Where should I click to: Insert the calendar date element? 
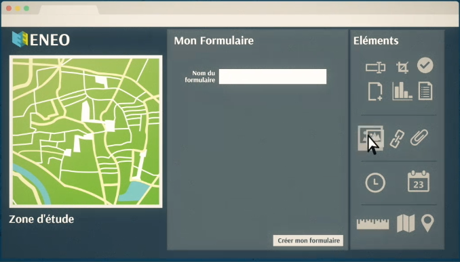click(x=419, y=181)
